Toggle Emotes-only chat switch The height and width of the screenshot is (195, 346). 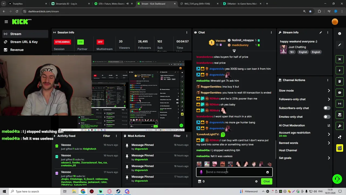click(327, 117)
